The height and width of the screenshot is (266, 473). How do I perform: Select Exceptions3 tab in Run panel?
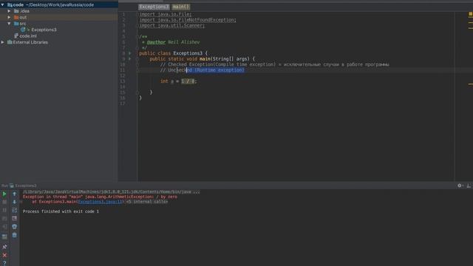tap(23, 185)
